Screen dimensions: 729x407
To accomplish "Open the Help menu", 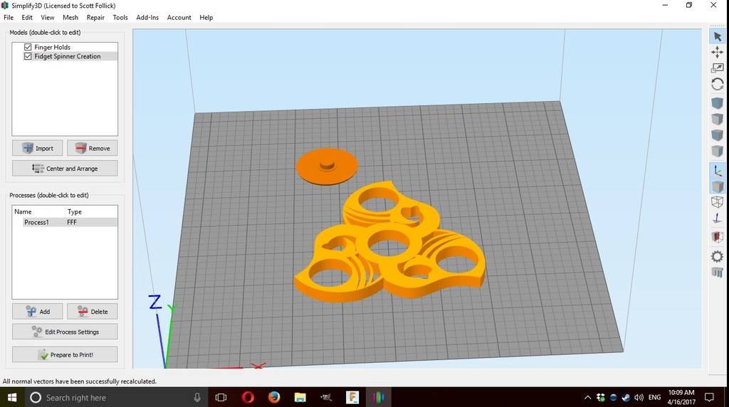I will [206, 17].
